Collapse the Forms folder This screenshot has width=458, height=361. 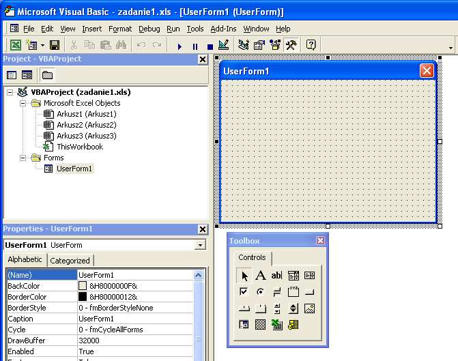click(23, 158)
